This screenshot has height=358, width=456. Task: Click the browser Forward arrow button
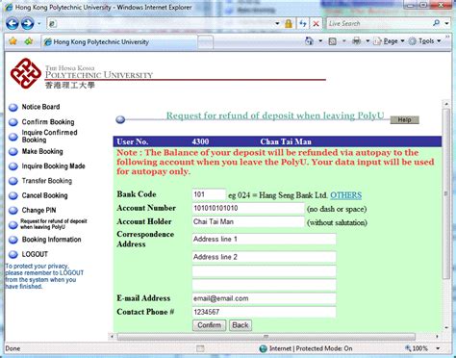click(x=28, y=23)
